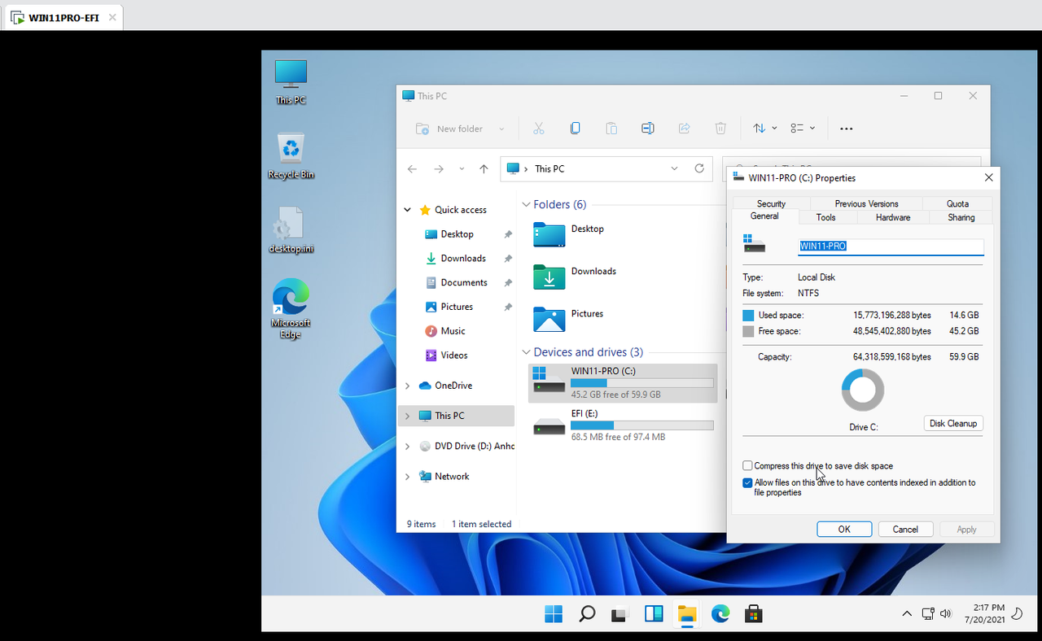Go back with the Back arrow
The width and height of the screenshot is (1042, 641).
pos(412,169)
